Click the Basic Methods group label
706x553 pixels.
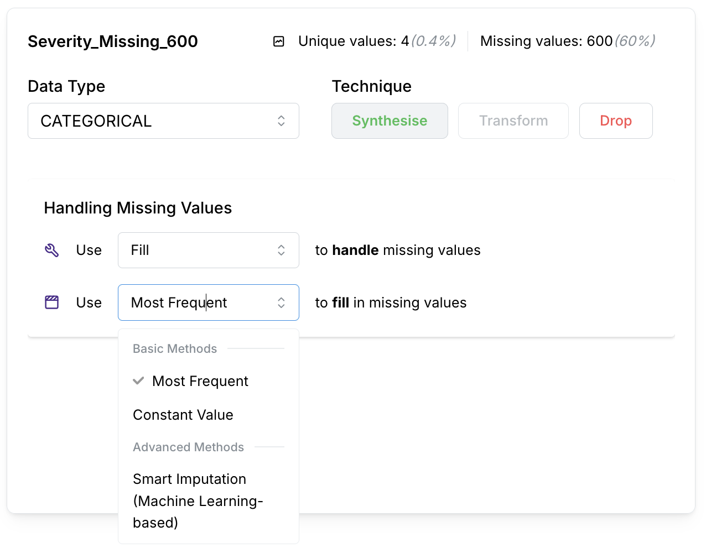point(175,348)
